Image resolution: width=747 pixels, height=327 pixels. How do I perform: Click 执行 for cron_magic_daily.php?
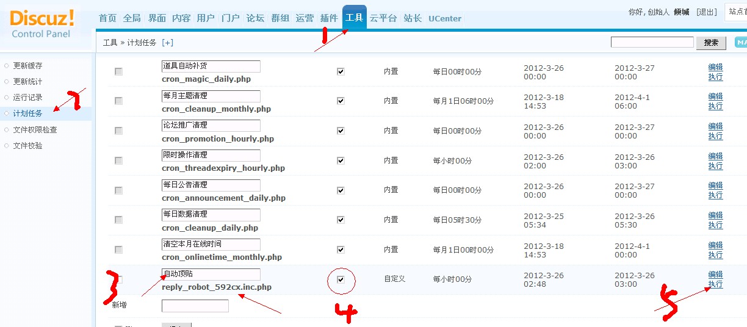(715, 77)
